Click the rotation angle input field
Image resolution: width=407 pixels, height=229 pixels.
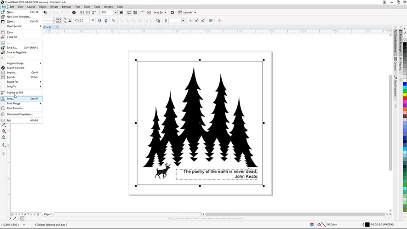pyautogui.click(x=84, y=21)
